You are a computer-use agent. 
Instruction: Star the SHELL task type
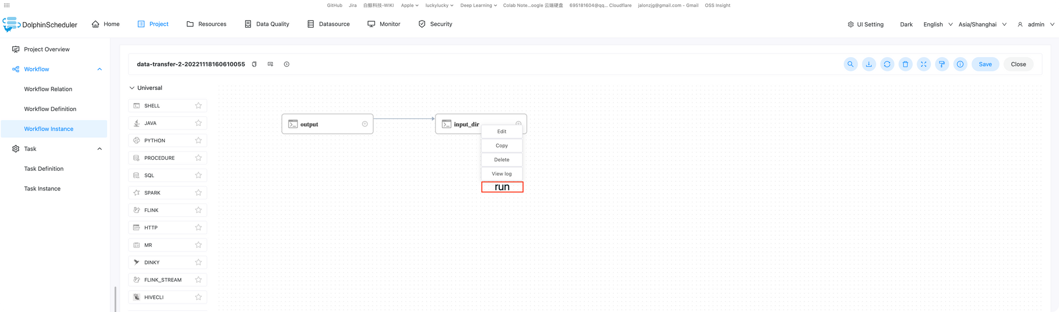click(199, 106)
